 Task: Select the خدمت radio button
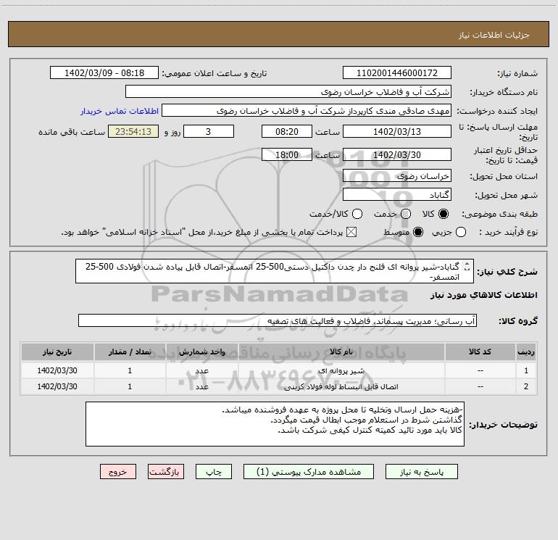click(406, 214)
